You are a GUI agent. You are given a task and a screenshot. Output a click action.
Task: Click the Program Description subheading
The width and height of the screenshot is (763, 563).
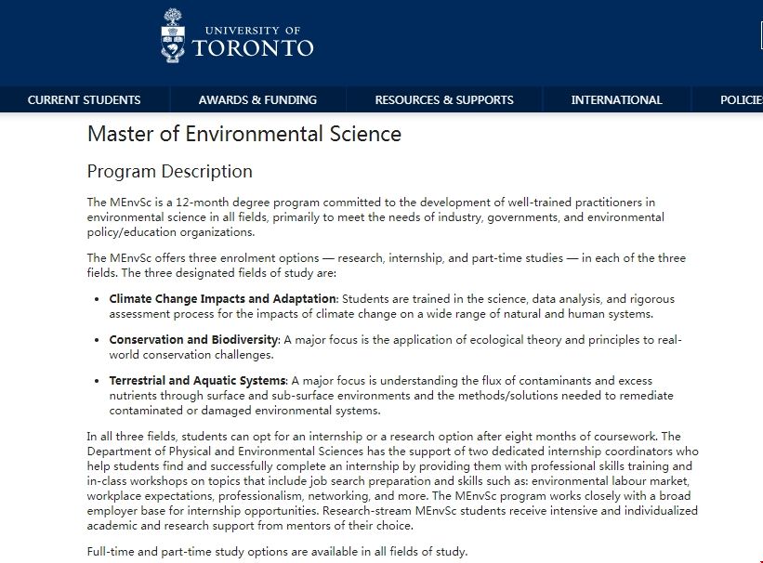(x=169, y=172)
